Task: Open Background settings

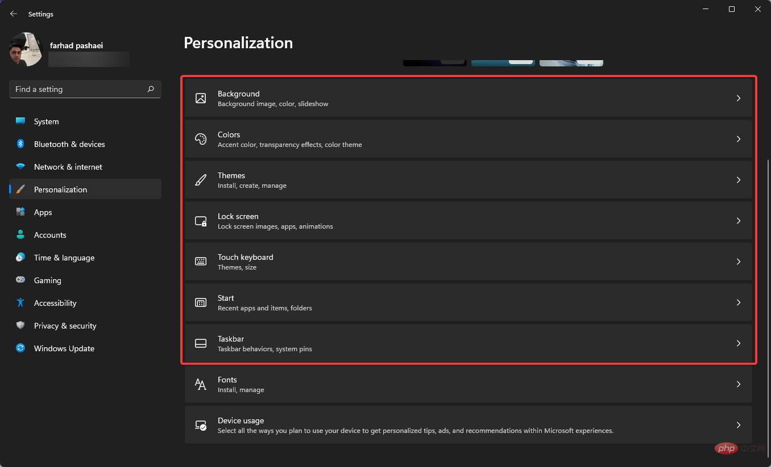Action: click(469, 98)
